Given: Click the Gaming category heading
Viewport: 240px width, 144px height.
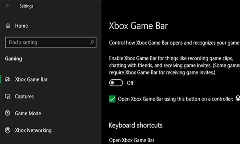Looking at the screenshot, I should pyautogui.click(x=14, y=59).
